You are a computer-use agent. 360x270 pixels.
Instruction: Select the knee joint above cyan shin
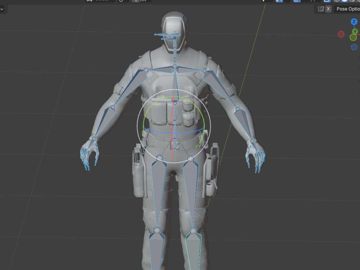coord(193,230)
